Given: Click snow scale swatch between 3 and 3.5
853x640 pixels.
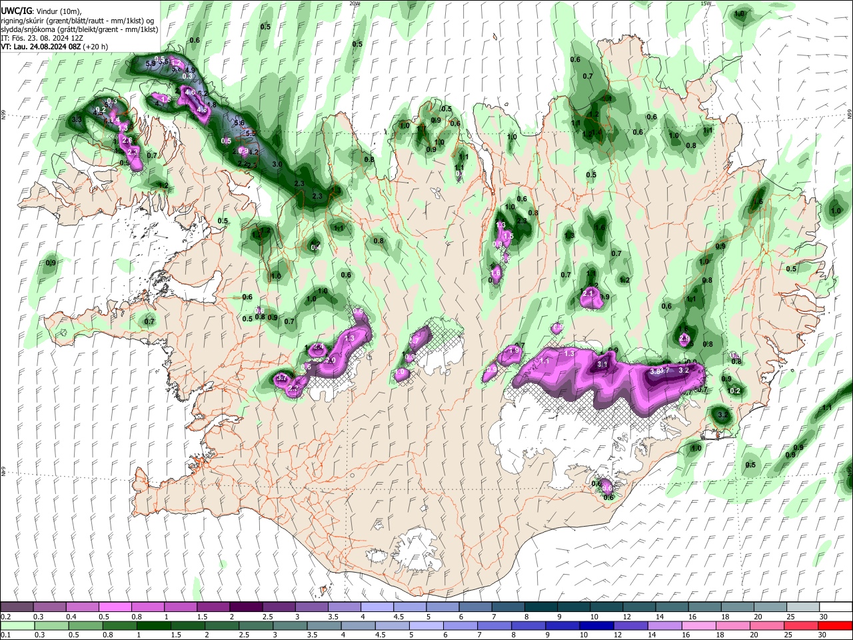Looking at the screenshot, I should pos(311,607).
